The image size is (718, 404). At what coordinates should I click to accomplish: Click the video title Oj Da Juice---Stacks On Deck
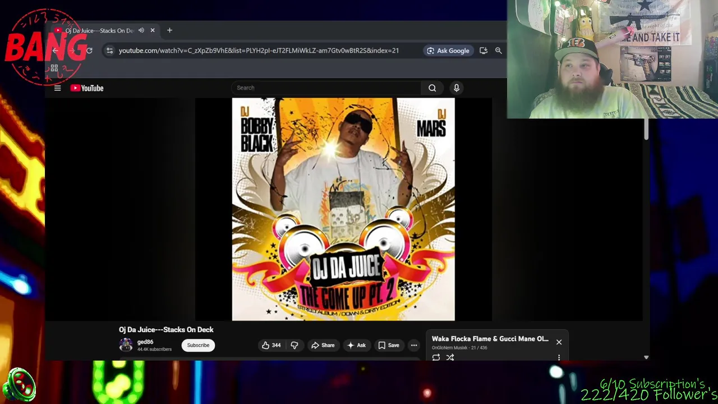click(x=166, y=330)
